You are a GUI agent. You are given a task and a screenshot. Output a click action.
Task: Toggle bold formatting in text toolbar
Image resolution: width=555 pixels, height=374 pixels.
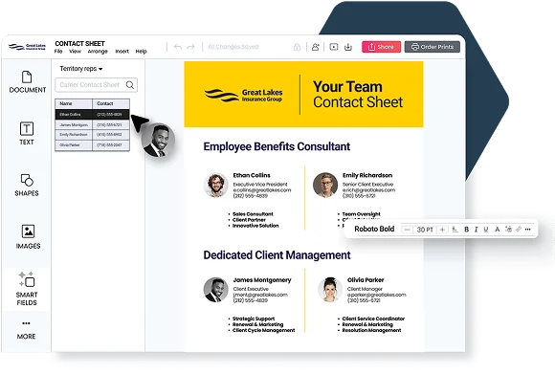(x=467, y=230)
